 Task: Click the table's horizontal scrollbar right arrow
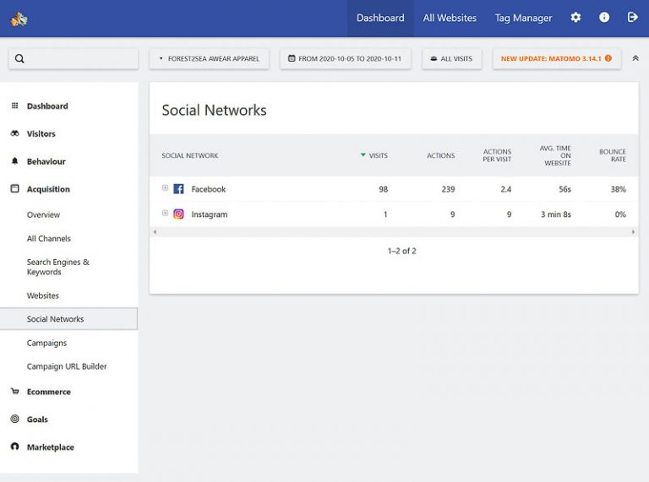pos(634,232)
